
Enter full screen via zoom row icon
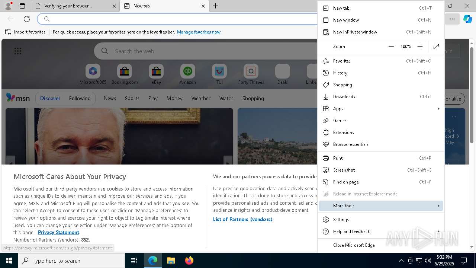pos(436,47)
